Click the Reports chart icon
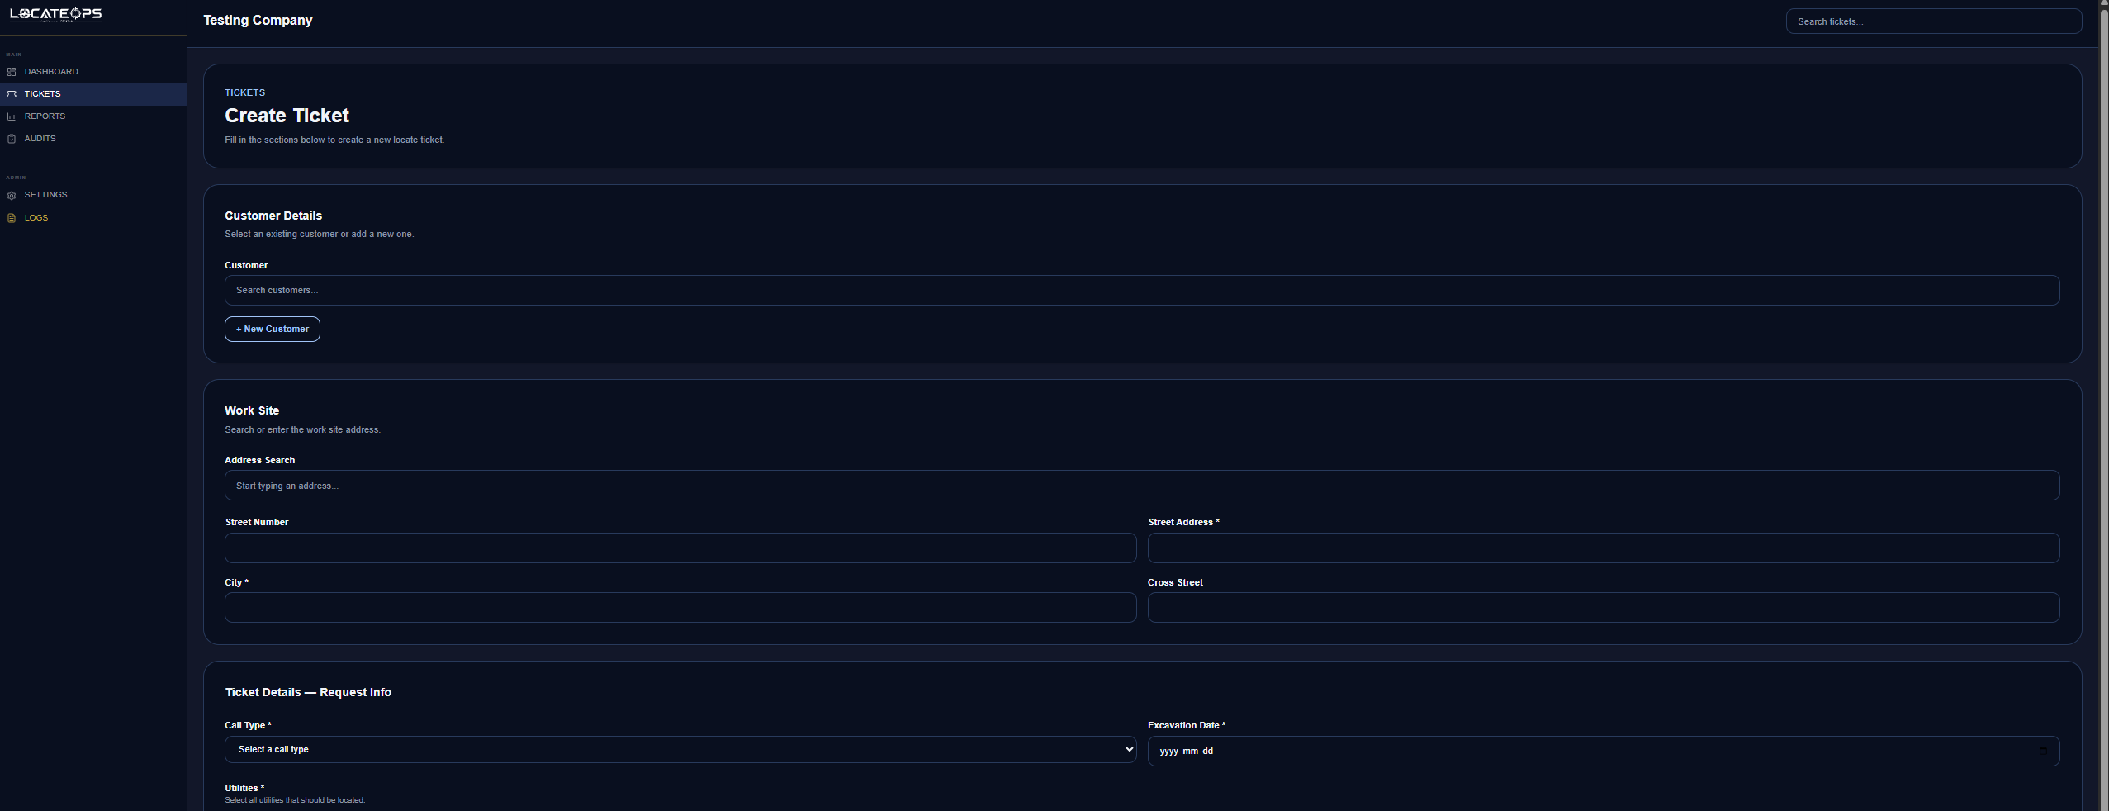This screenshot has width=2109, height=811. (x=12, y=116)
